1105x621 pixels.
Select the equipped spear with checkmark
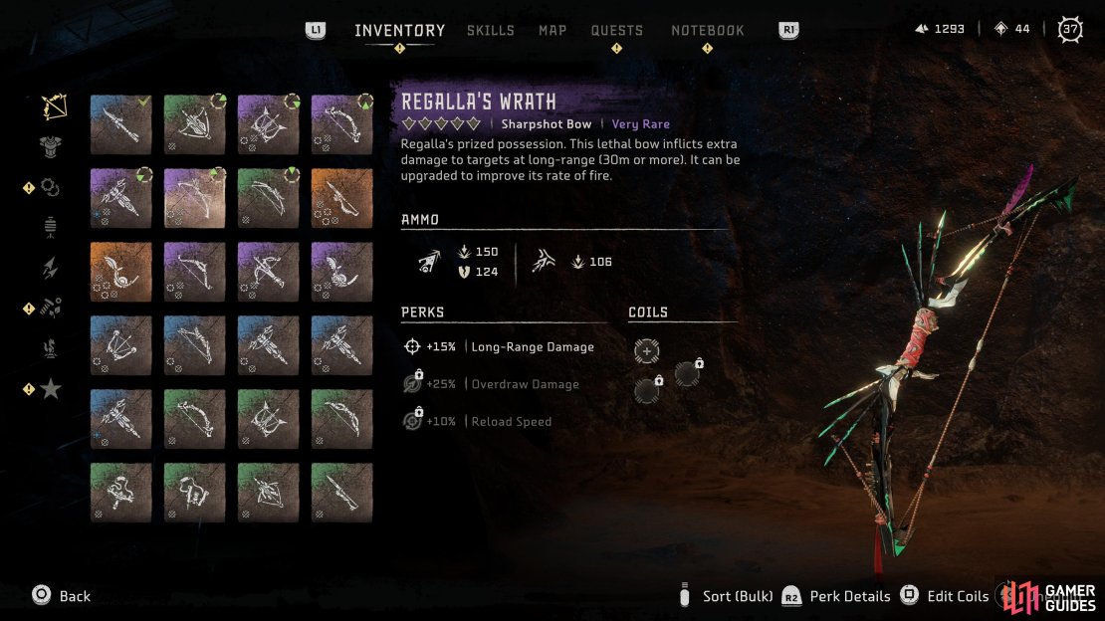(x=120, y=124)
